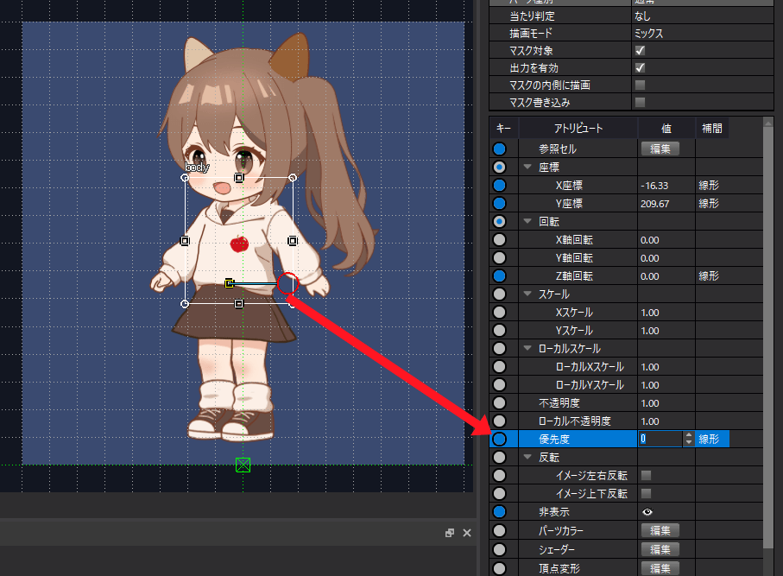Toggle the key circle for 優先度
Screen dimensions: 783x576
point(499,439)
